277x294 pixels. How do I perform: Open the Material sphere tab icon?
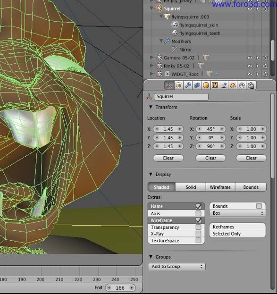tap(206, 85)
